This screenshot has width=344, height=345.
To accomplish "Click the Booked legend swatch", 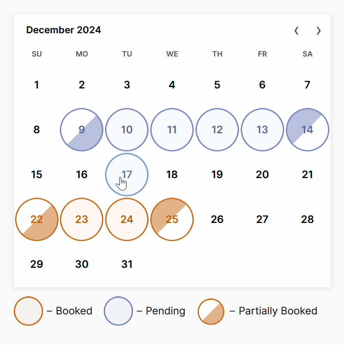I will point(28,311).
